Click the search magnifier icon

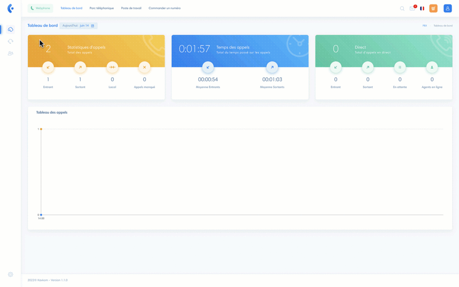(x=402, y=8)
